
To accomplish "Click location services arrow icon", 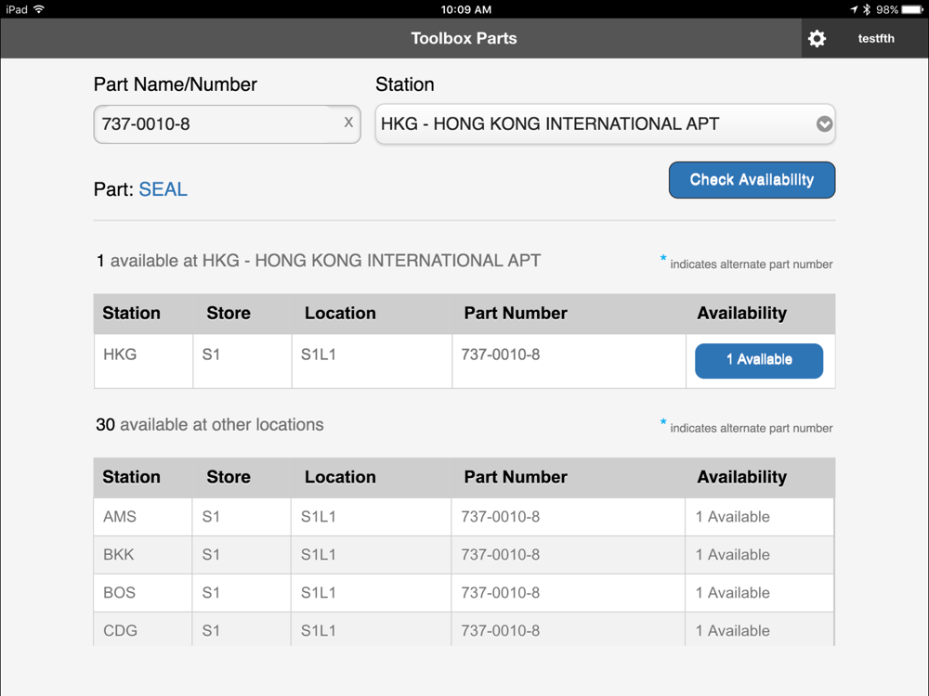I will (854, 9).
